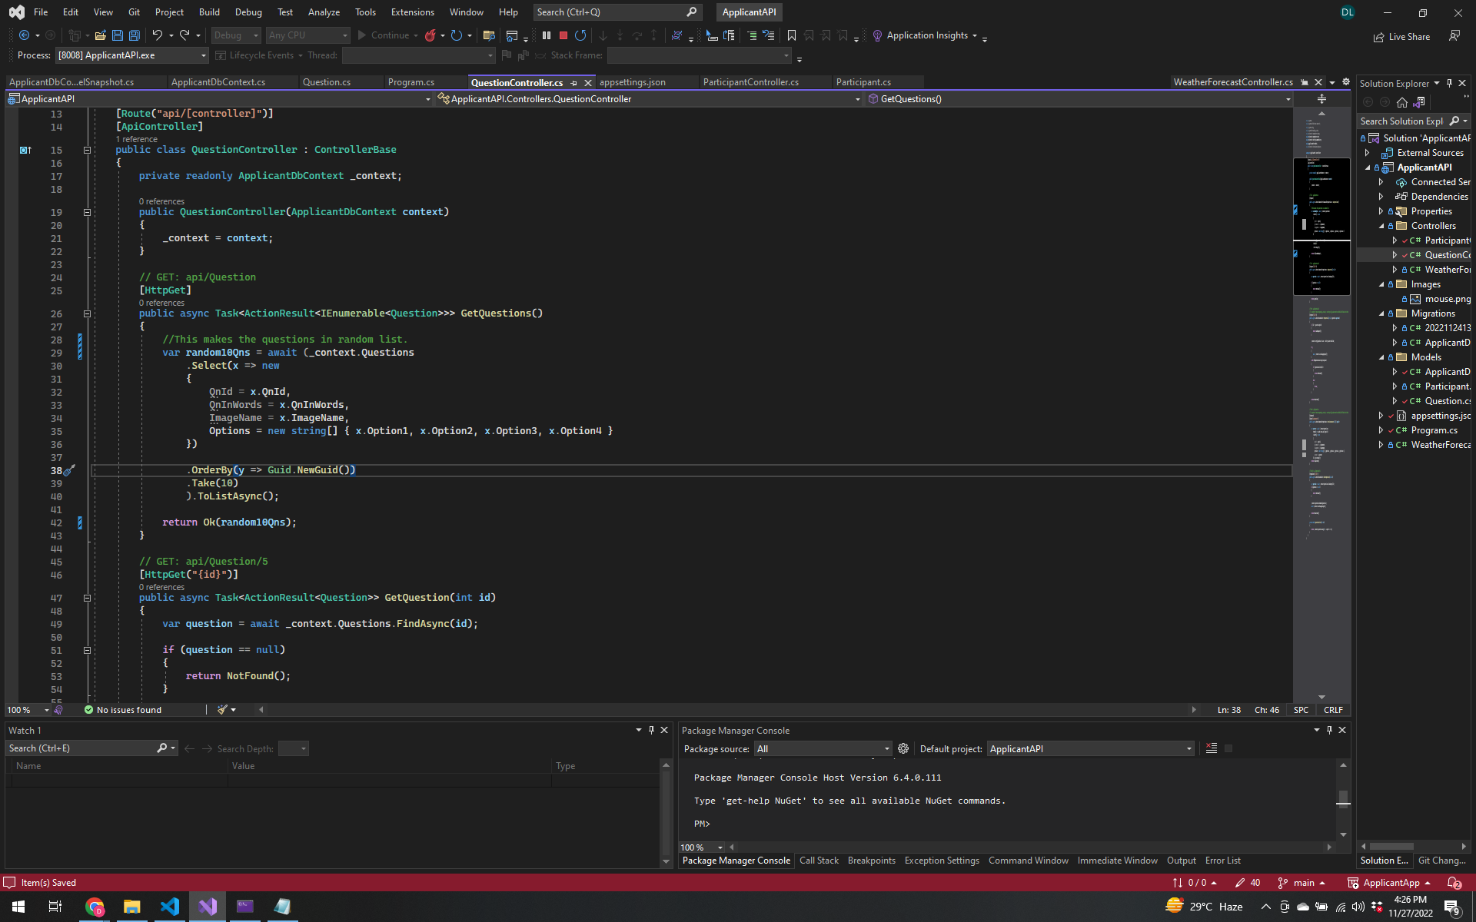Click the Save All icon
Screen dimensions: 1476x922
[134, 35]
